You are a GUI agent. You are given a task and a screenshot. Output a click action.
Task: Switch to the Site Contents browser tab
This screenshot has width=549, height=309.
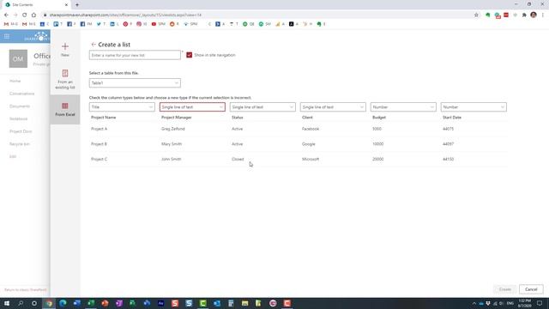(x=37, y=5)
